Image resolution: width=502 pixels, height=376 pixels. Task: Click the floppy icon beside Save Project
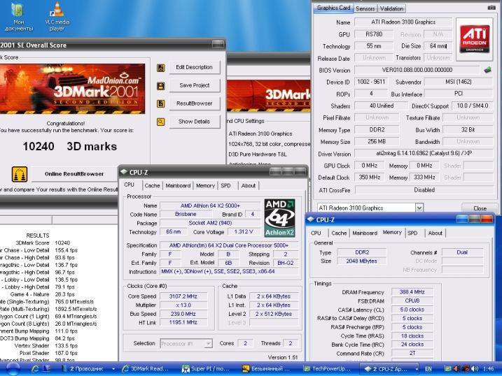tap(161, 86)
